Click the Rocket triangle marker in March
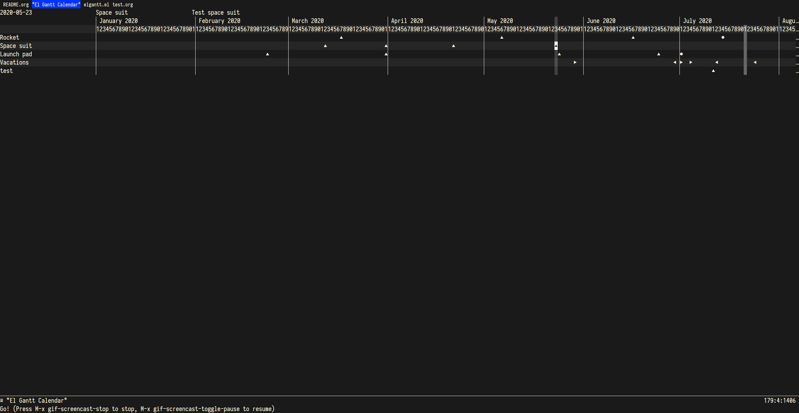 341,38
